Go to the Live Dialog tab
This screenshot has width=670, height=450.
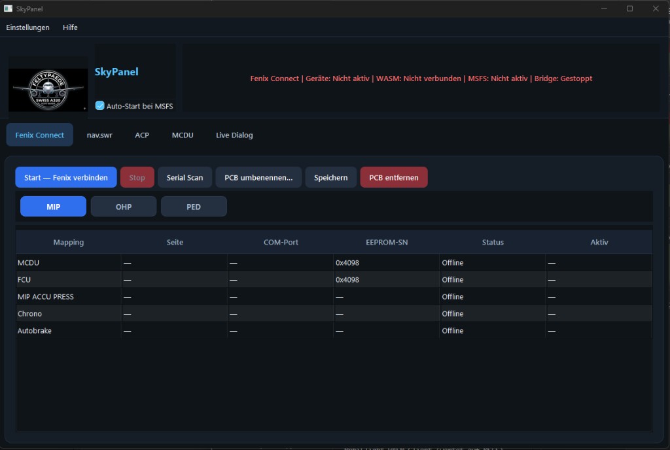234,135
